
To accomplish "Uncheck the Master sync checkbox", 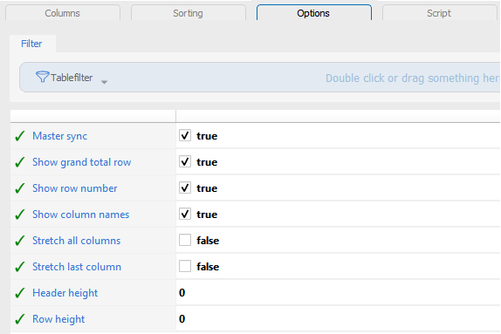I will coord(185,135).
